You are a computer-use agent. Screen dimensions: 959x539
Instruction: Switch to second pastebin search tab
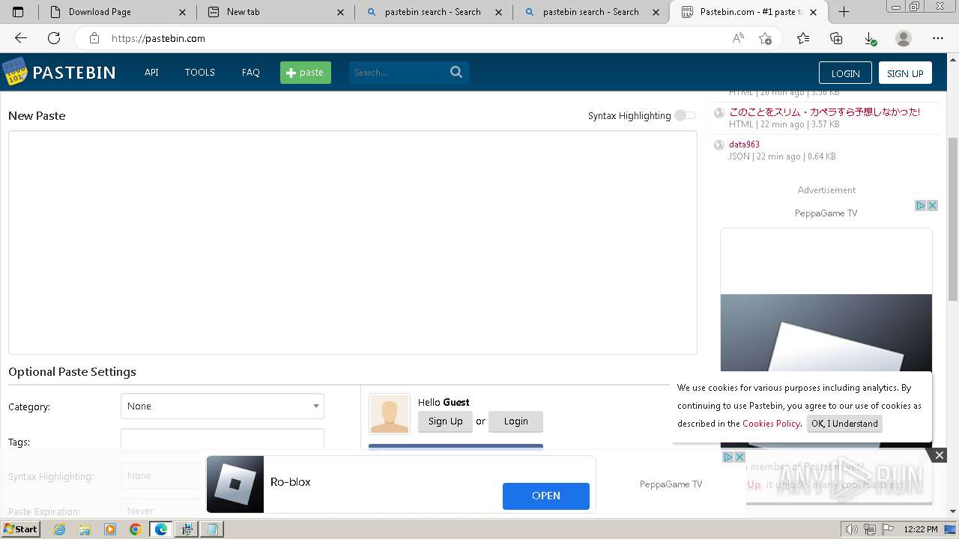(590, 12)
